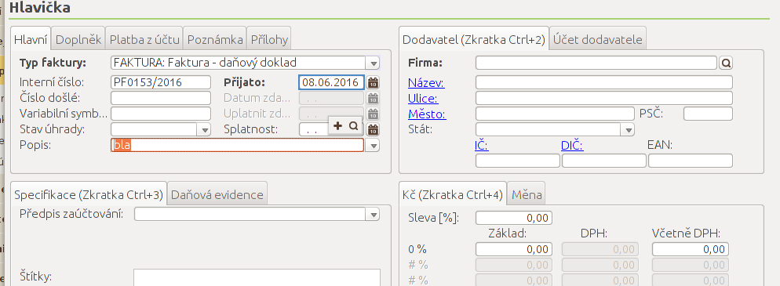Click the Město link
The width and height of the screenshot is (780, 286).
click(x=427, y=114)
